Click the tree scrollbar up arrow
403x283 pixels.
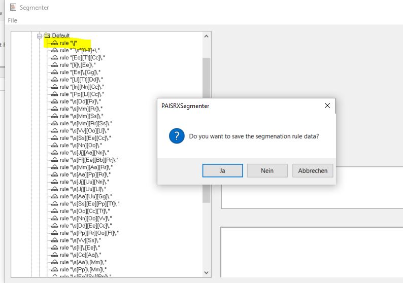(206, 37)
